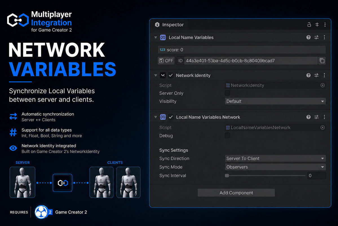Click the link icon between server and clients
Image resolution: width=338 pixels, height=226 pixels.
(x=63, y=183)
